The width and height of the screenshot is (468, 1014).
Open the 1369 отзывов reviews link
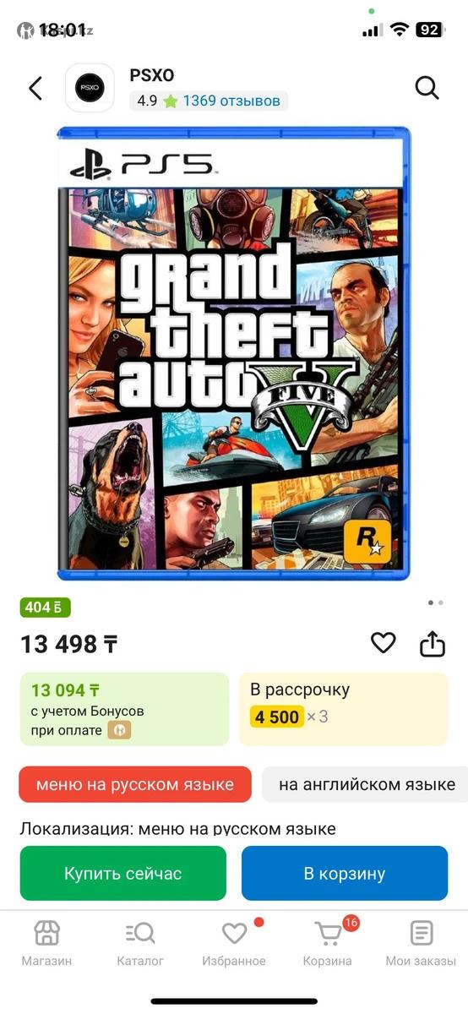click(x=231, y=101)
